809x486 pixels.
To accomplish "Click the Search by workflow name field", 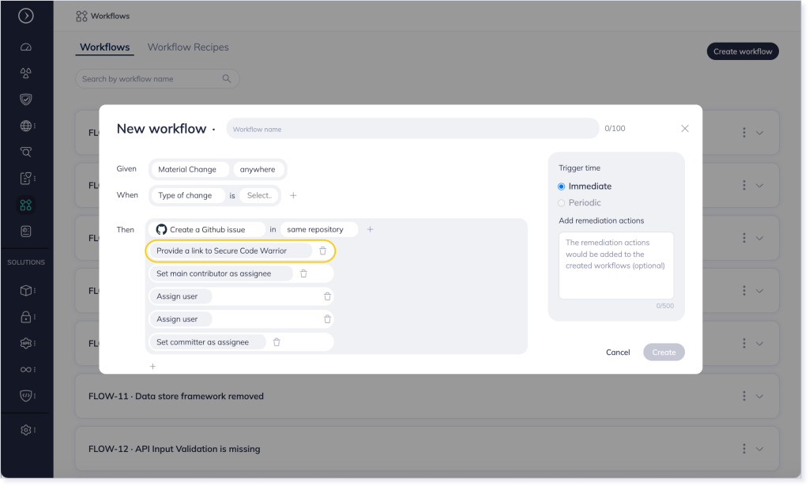I will [157, 78].
